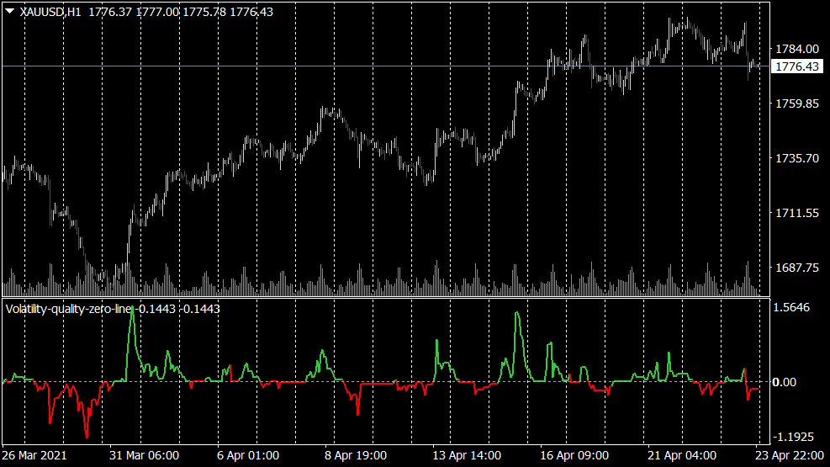
Task: Click the 13 Apr 14:00 time label
Action: coord(467,455)
